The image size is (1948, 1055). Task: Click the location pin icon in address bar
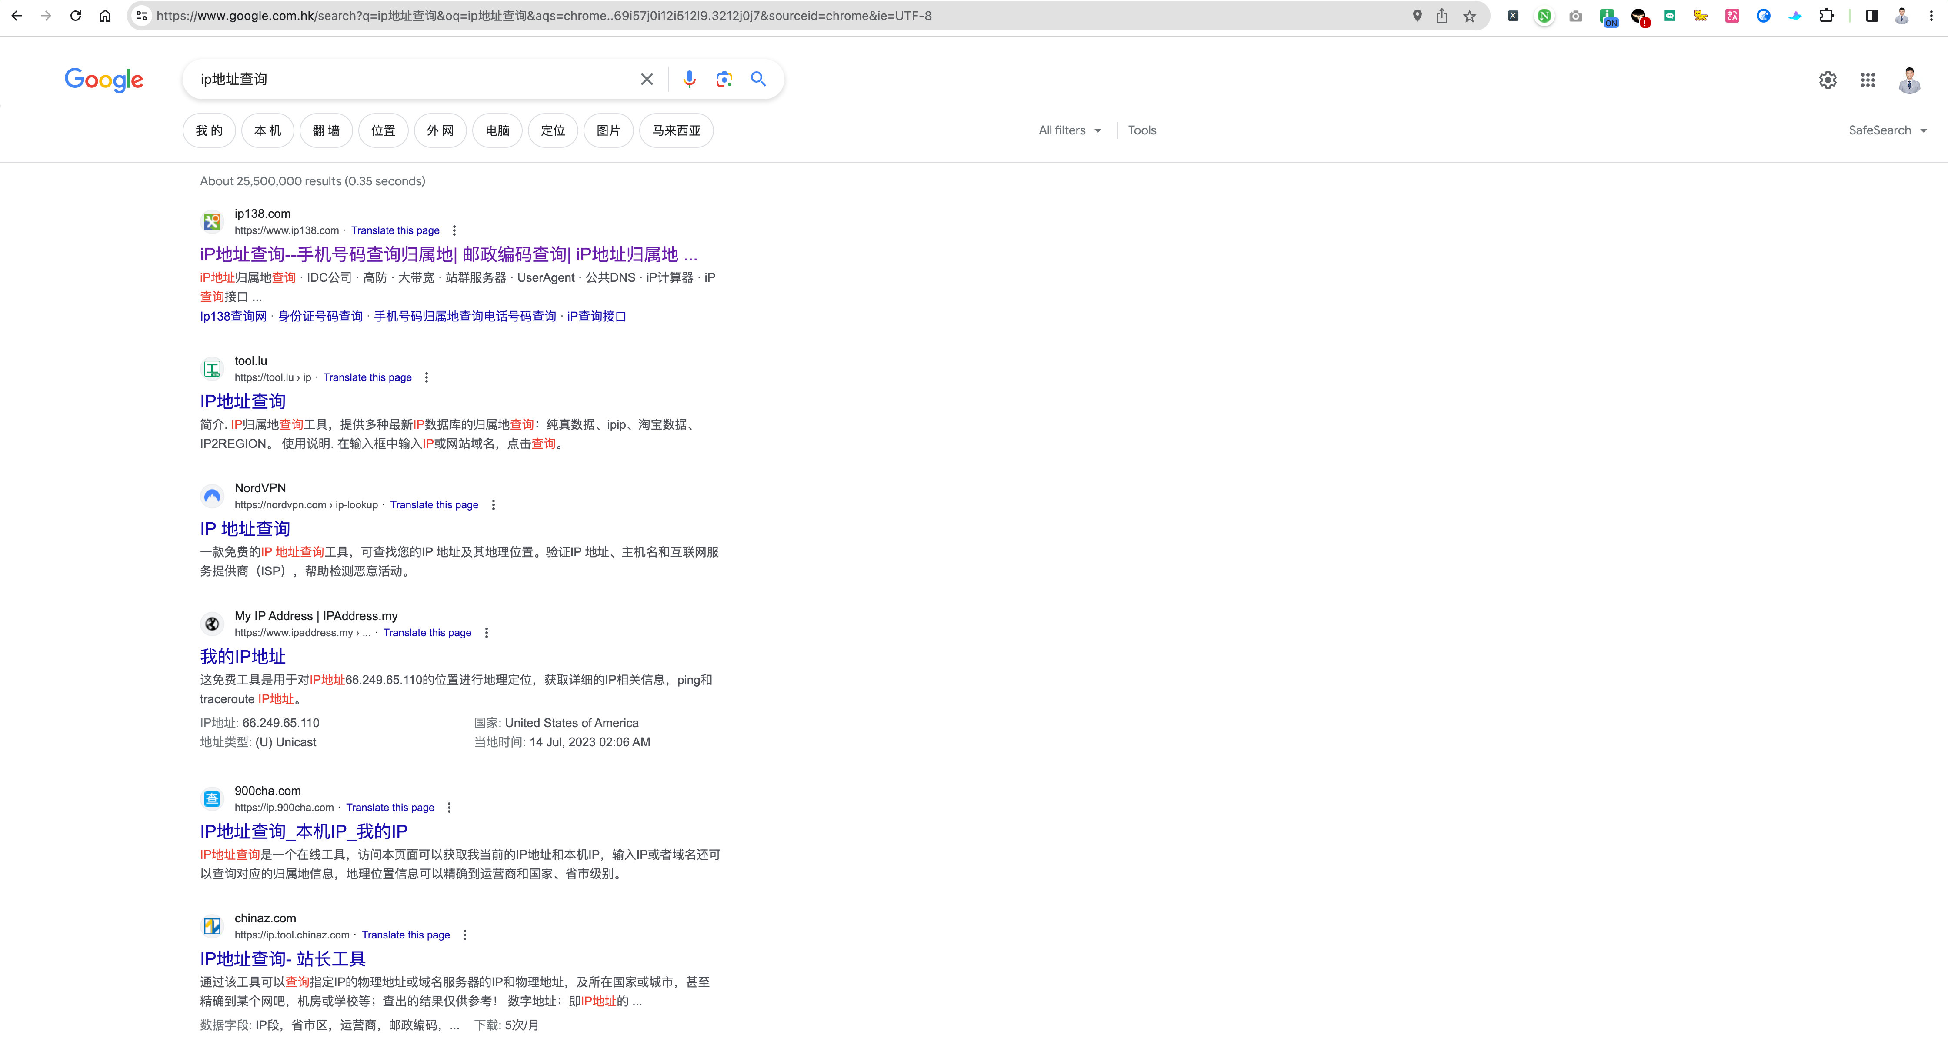pyautogui.click(x=1417, y=16)
